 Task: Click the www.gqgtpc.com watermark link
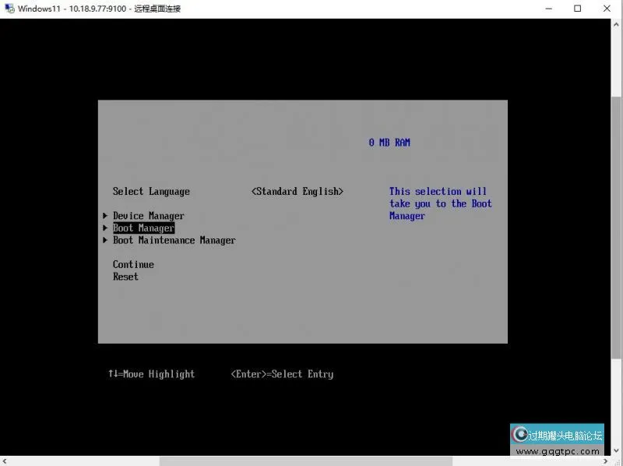click(558, 451)
